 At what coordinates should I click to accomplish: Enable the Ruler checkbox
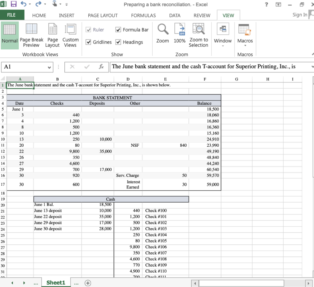[x=88, y=29]
